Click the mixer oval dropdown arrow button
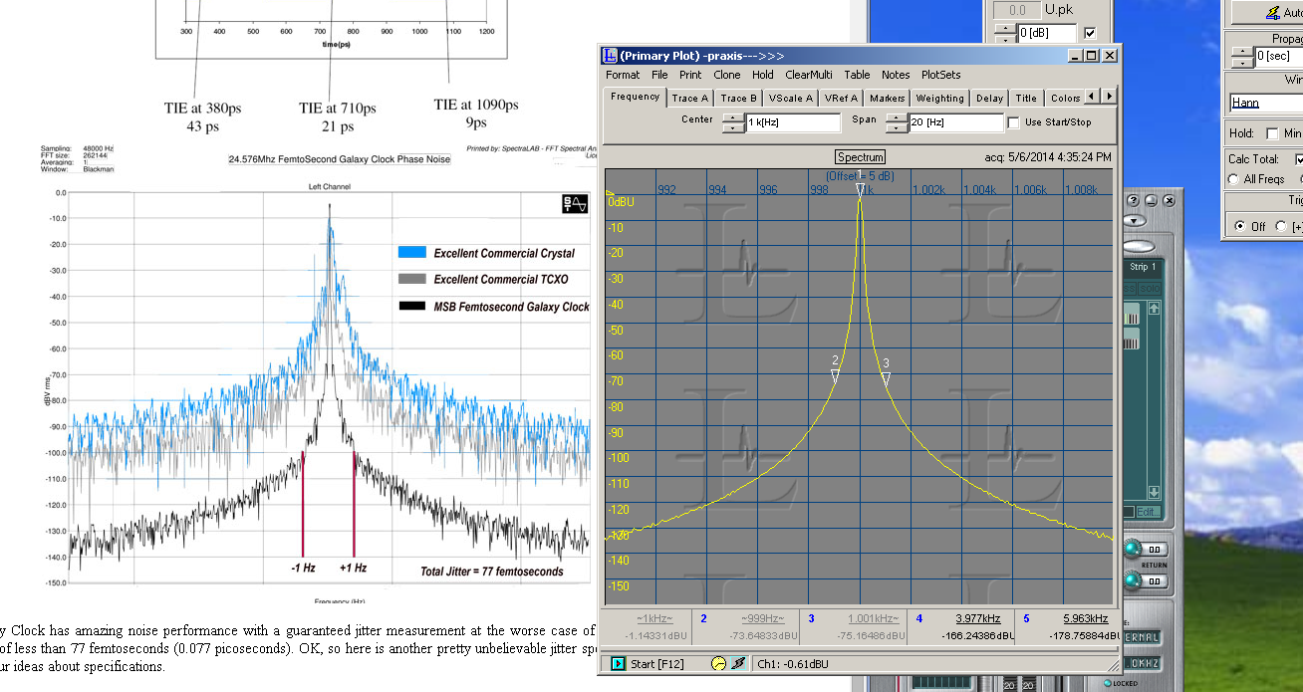 pos(1135,220)
